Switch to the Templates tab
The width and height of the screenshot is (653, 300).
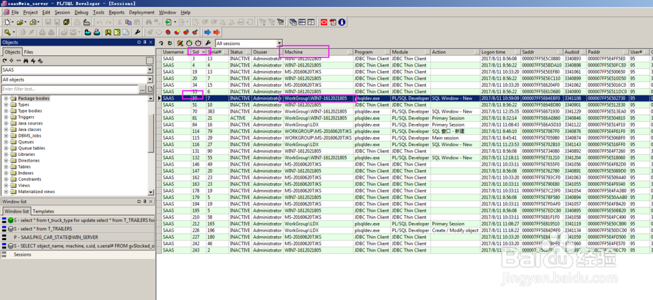(43, 211)
